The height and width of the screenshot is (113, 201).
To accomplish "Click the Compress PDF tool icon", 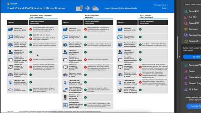I will pos(186,65).
